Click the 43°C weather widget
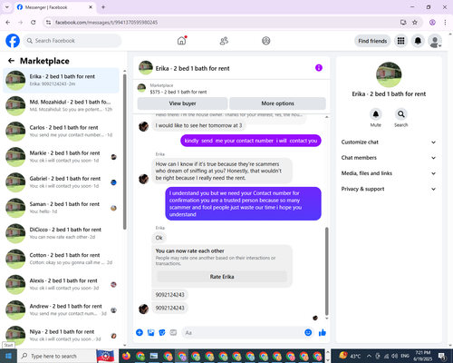 pyautogui.click(x=351, y=356)
